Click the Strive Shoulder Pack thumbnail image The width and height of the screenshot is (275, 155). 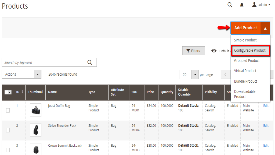click(x=36, y=130)
